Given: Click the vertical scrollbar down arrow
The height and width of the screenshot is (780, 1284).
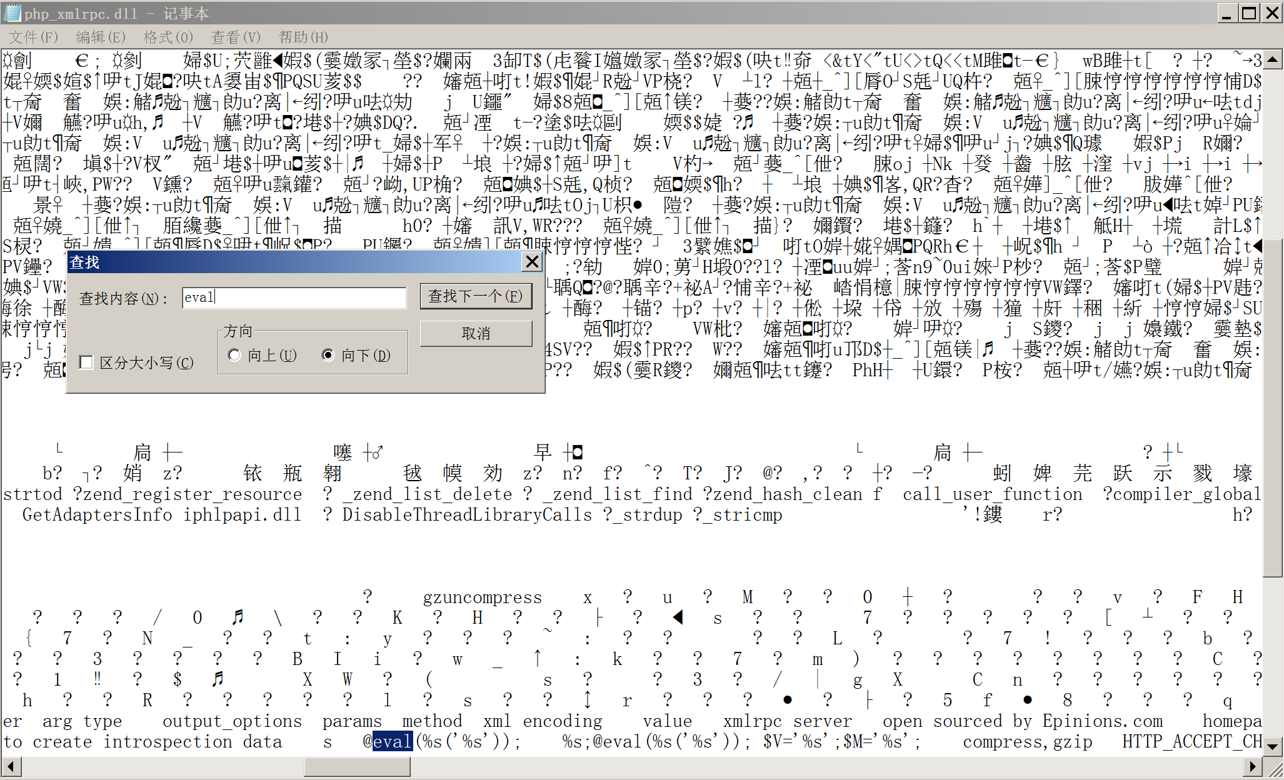Looking at the screenshot, I should pyautogui.click(x=1273, y=746).
